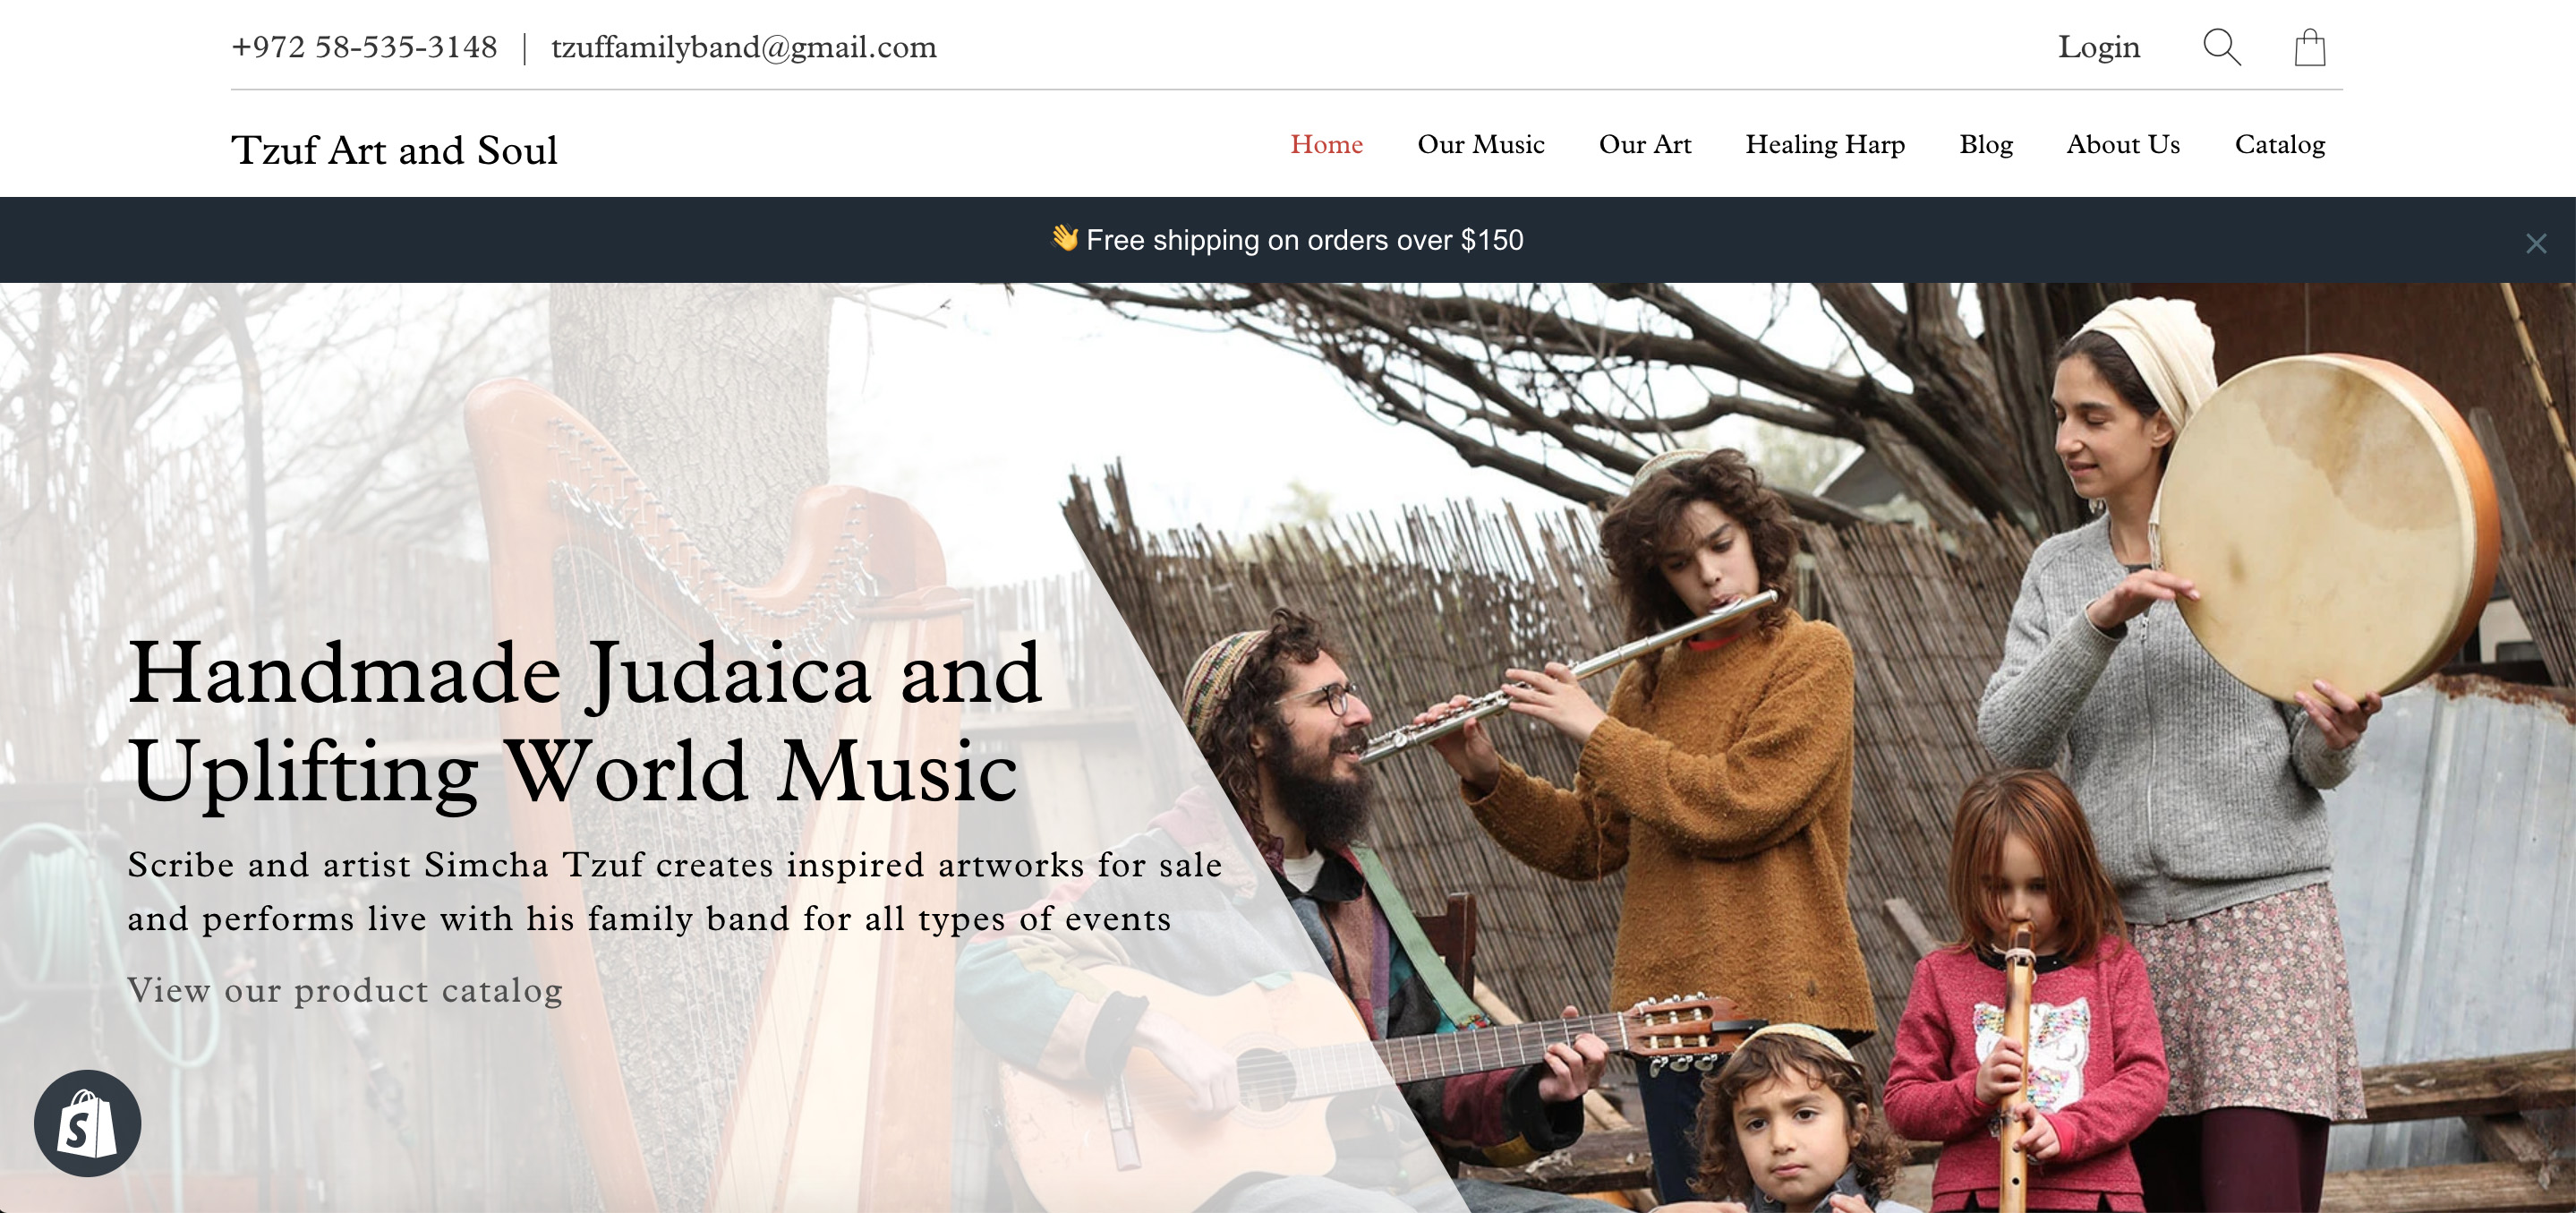Image resolution: width=2576 pixels, height=1213 pixels.
Task: Click the +972 phone number
Action: [x=364, y=47]
